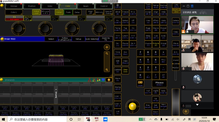Open Windows Start menu
219x122 pixels.
point(3,119)
